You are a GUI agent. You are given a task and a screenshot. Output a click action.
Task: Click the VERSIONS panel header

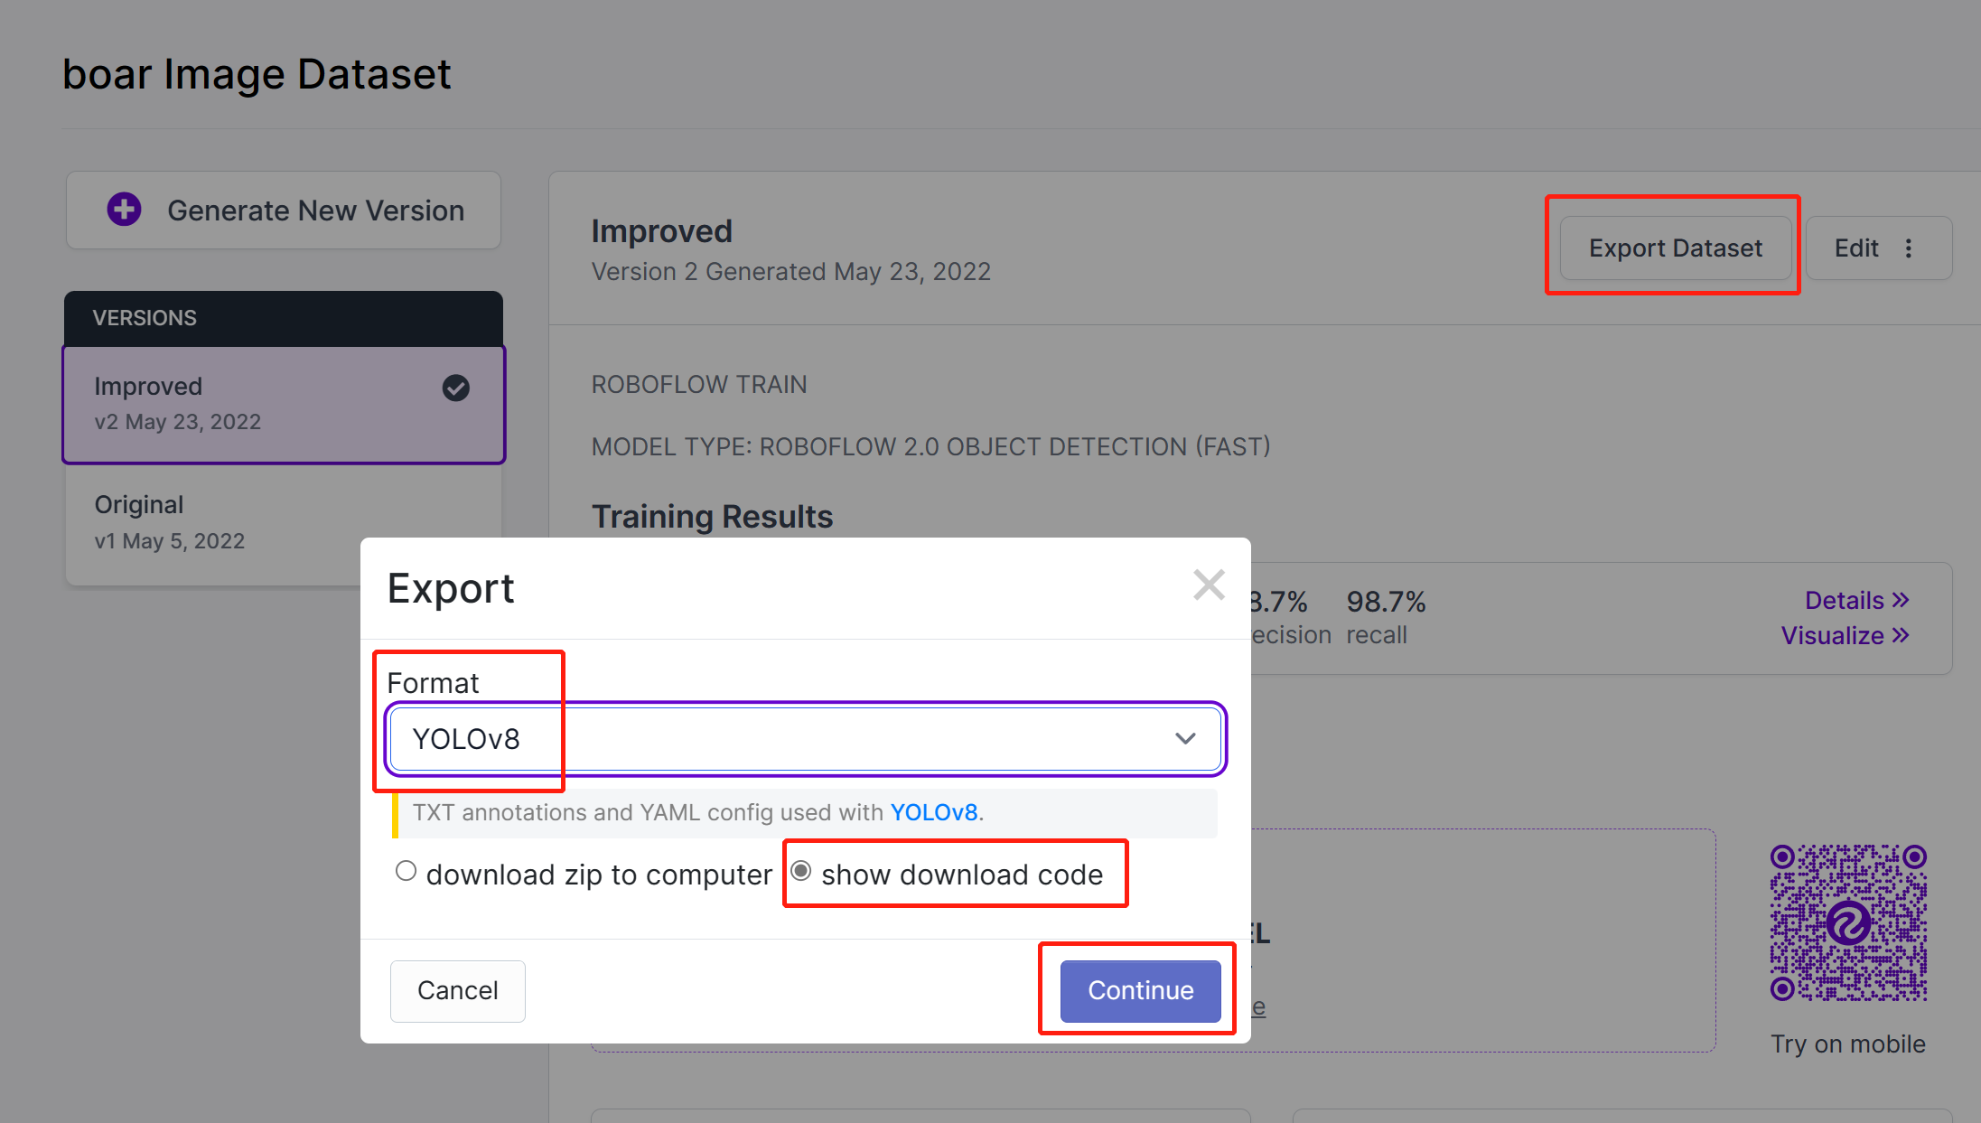pos(284,318)
